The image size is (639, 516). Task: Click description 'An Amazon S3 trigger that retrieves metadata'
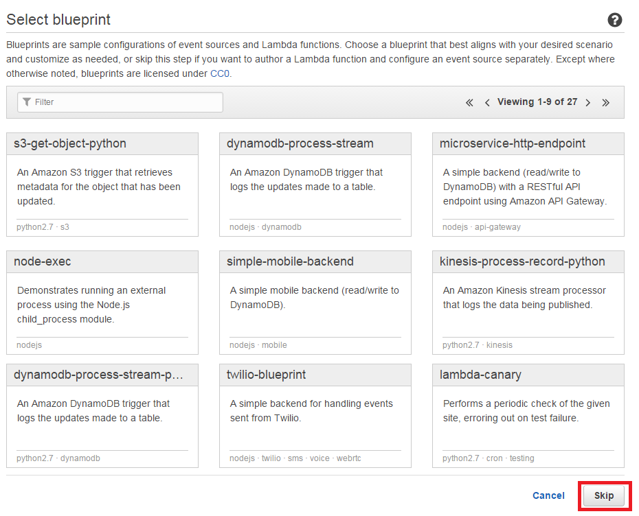coord(99,187)
